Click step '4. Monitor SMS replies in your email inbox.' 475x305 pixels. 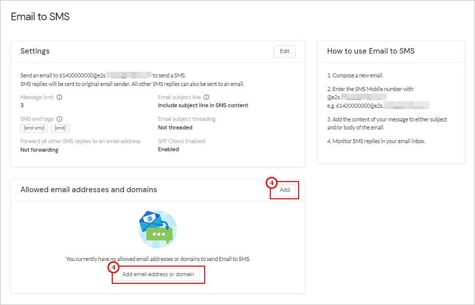click(x=376, y=141)
